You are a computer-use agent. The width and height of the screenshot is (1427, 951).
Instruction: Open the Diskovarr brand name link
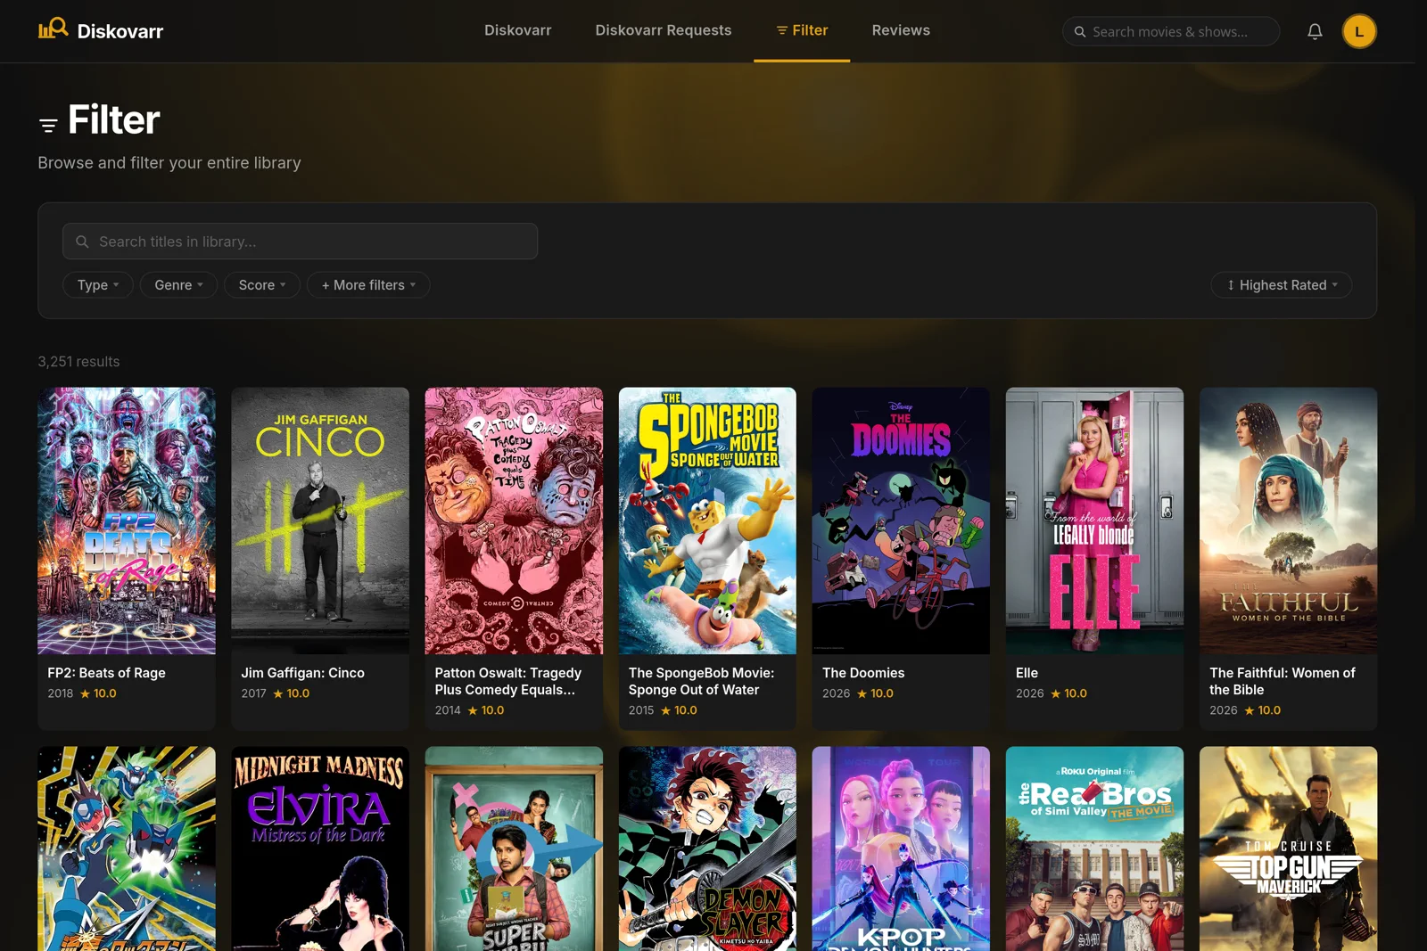[x=120, y=31]
